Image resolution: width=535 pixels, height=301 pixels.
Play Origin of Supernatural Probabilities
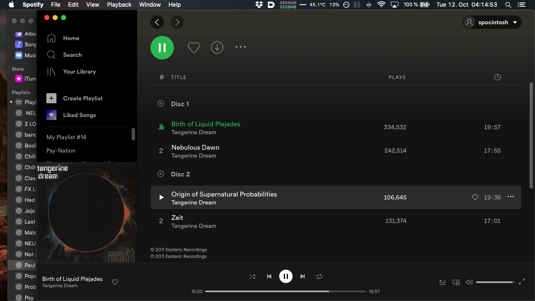pos(161,197)
